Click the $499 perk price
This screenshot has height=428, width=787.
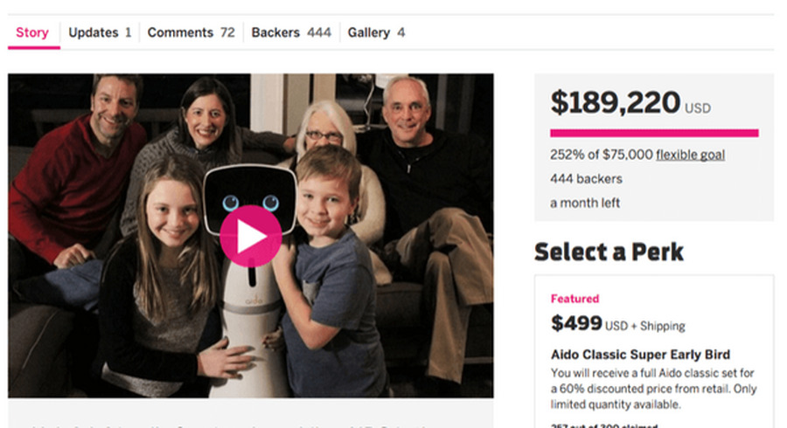coord(576,324)
